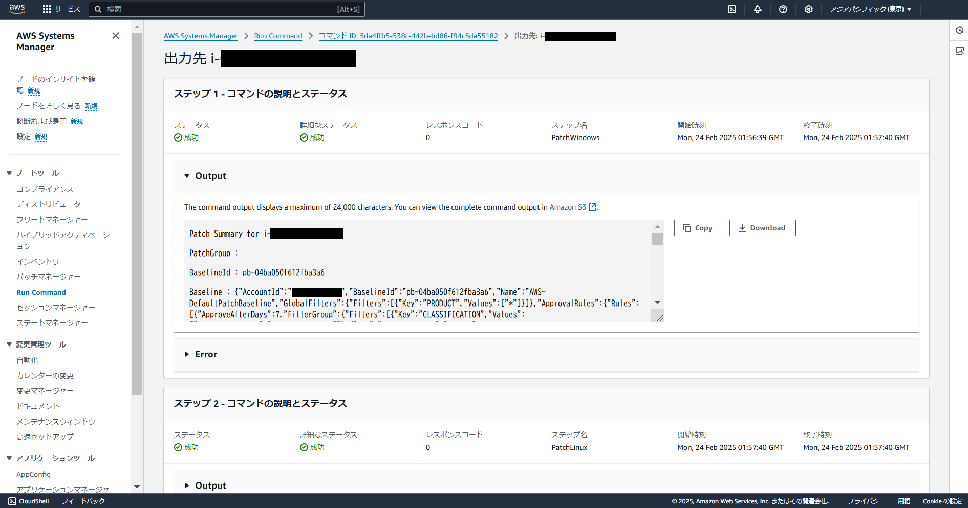Open the help question-mark icon

[x=783, y=9]
